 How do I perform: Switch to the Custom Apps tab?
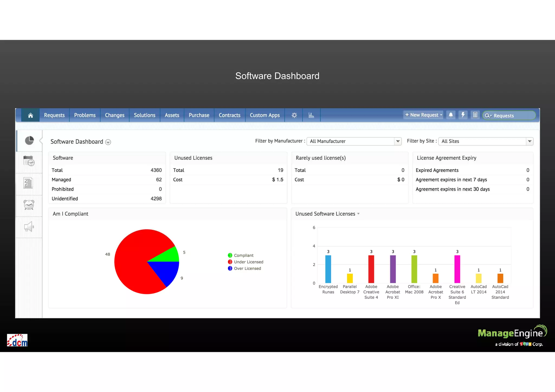[265, 115]
